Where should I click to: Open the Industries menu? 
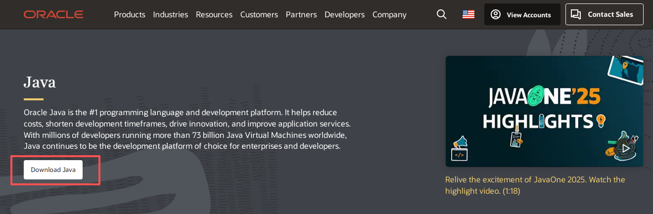(x=171, y=14)
